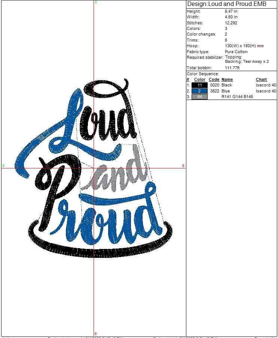278x338 pixels.
Task: Select the blue color swatch numbered 2
Action: (199, 91)
